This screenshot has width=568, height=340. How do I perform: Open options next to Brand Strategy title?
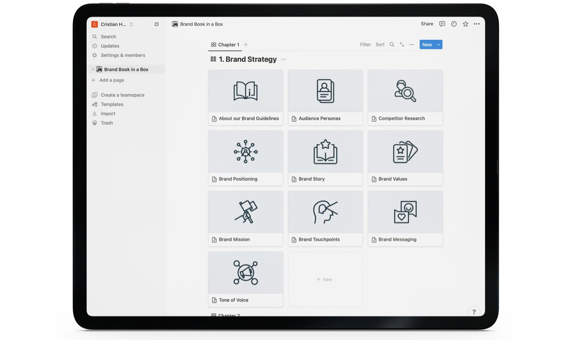[284, 59]
